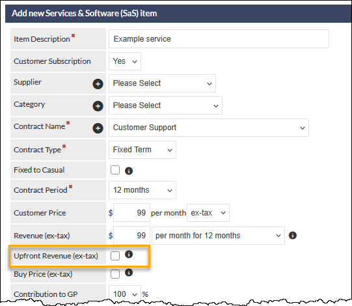Open the Customer Price ex-tax dropdown
Screen dimensions: 352x306
click(208, 213)
